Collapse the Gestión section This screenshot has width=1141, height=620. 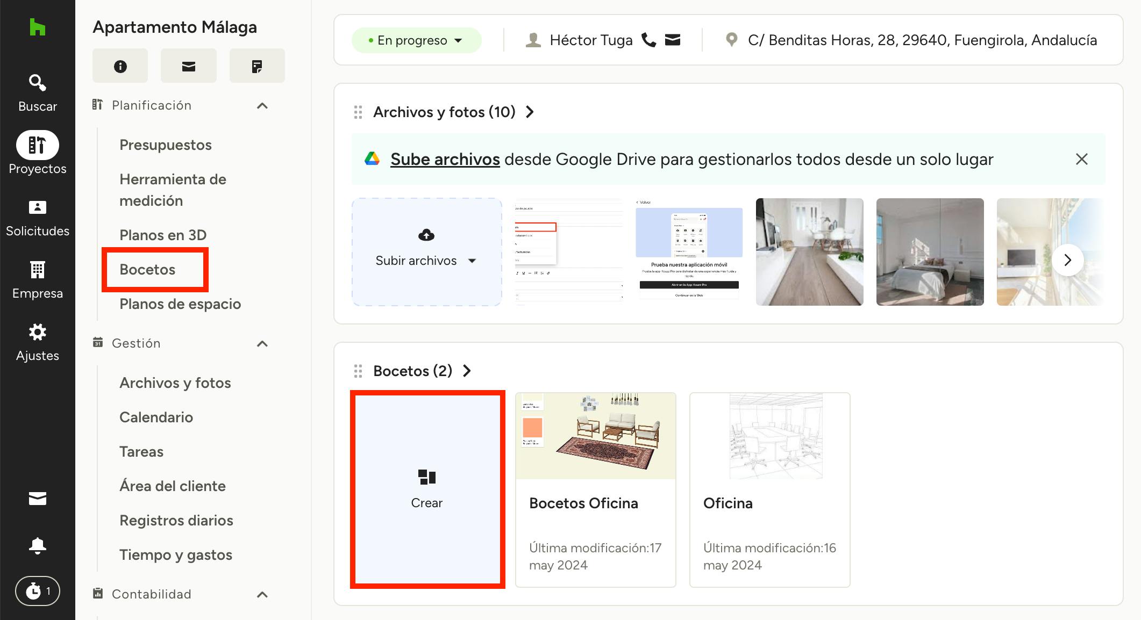pos(262,344)
